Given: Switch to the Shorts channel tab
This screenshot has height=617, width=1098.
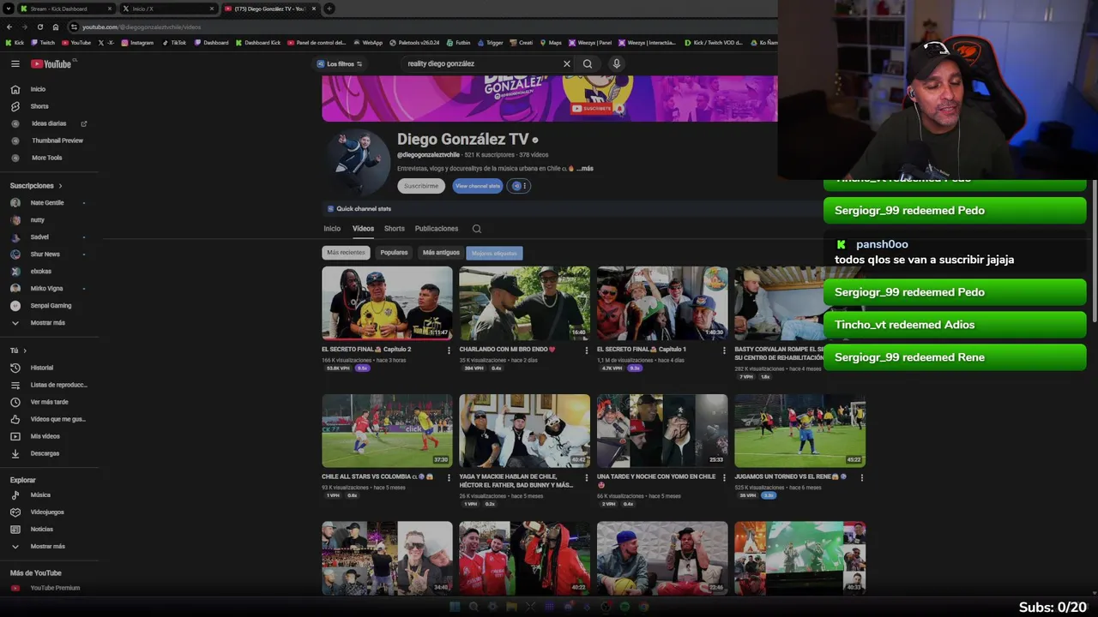Looking at the screenshot, I should pyautogui.click(x=395, y=229).
